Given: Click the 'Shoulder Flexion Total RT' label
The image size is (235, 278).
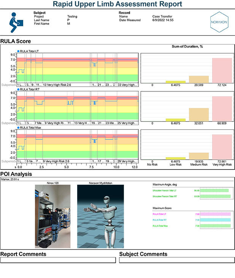Looking at the screenshot, I should tap(165, 197).
